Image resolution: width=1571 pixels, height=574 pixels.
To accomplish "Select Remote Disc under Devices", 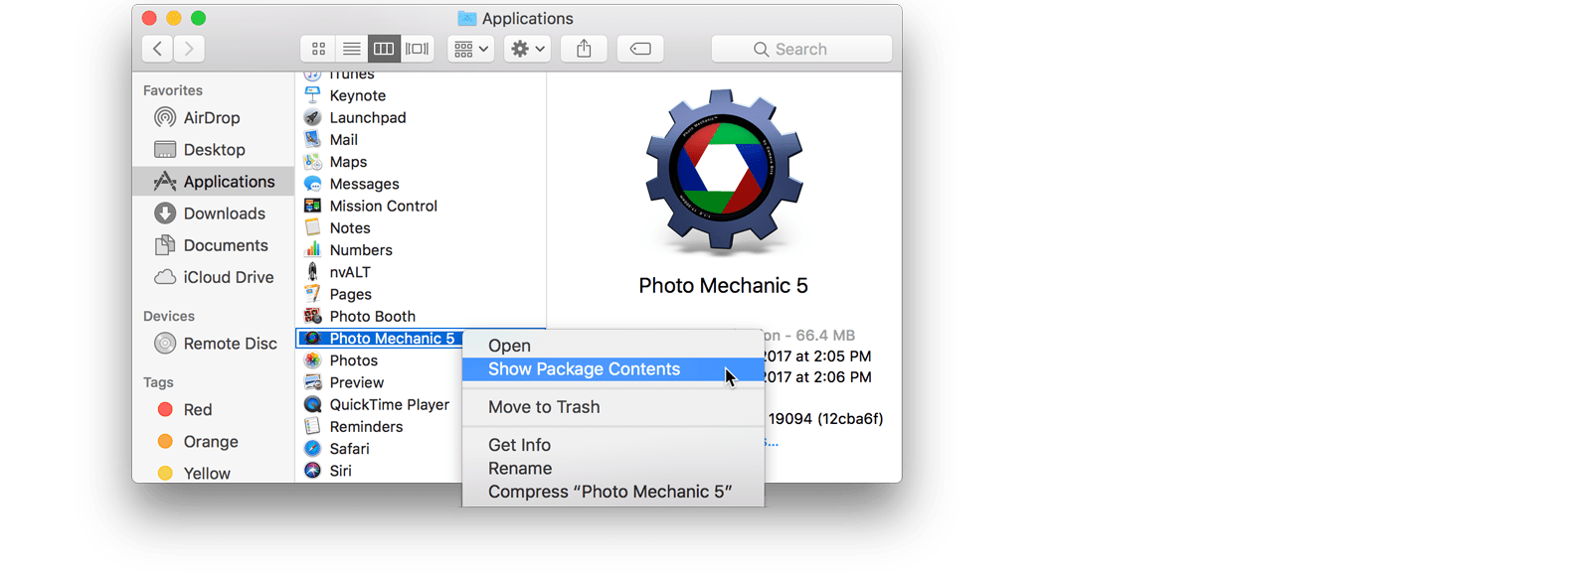I will 213,343.
